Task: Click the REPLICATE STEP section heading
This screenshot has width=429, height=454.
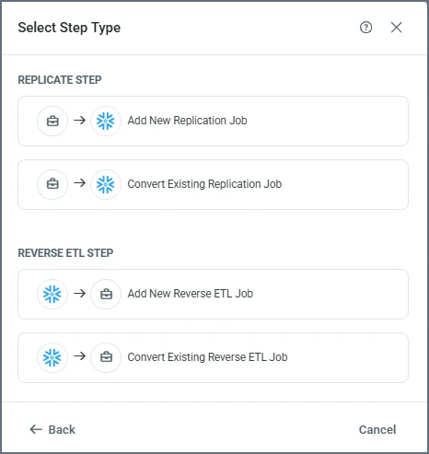Action: tap(60, 80)
